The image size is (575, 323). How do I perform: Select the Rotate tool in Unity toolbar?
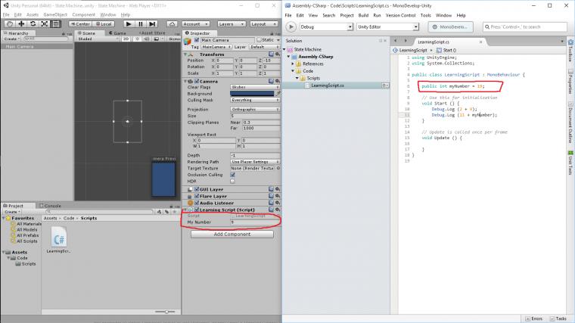[x=33, y=24]
